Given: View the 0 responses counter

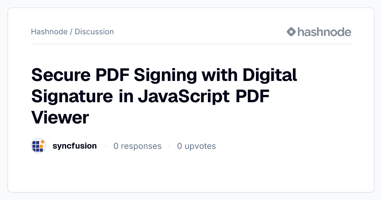Looking at the screenshot, I should 138,146.
